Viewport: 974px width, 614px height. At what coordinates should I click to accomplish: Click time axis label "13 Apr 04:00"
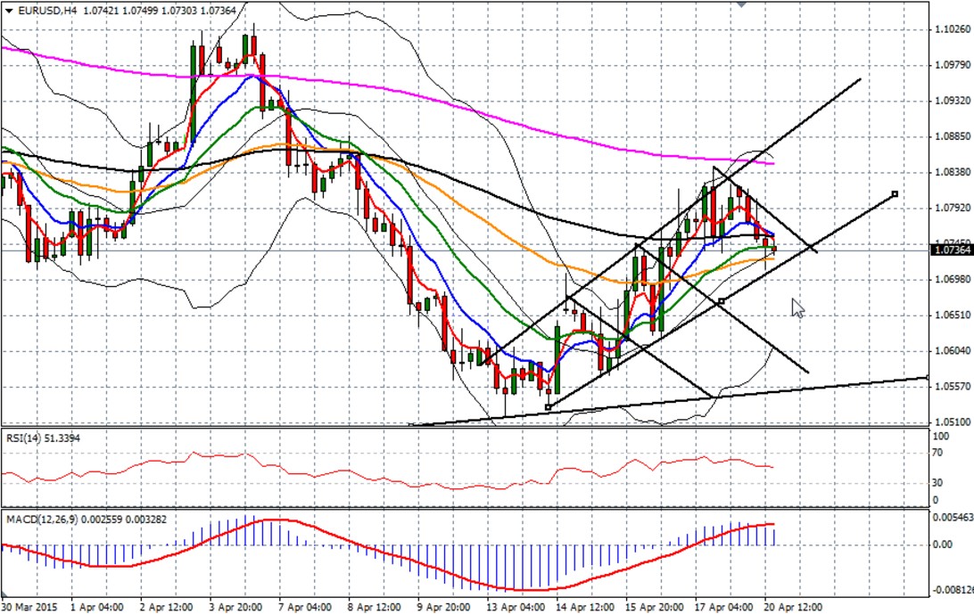point(516,607)
